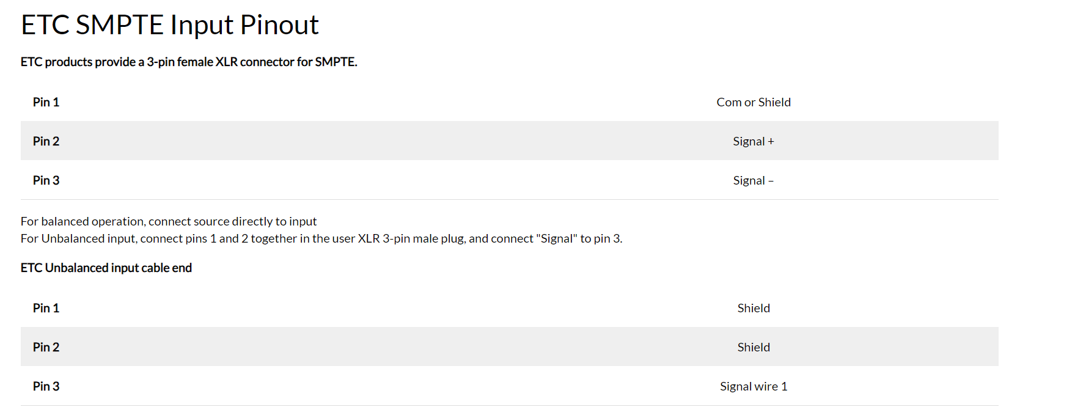Select 'Pin 2' label in the first pinout table
The image size is (1075, 418).
coord(46,141)
